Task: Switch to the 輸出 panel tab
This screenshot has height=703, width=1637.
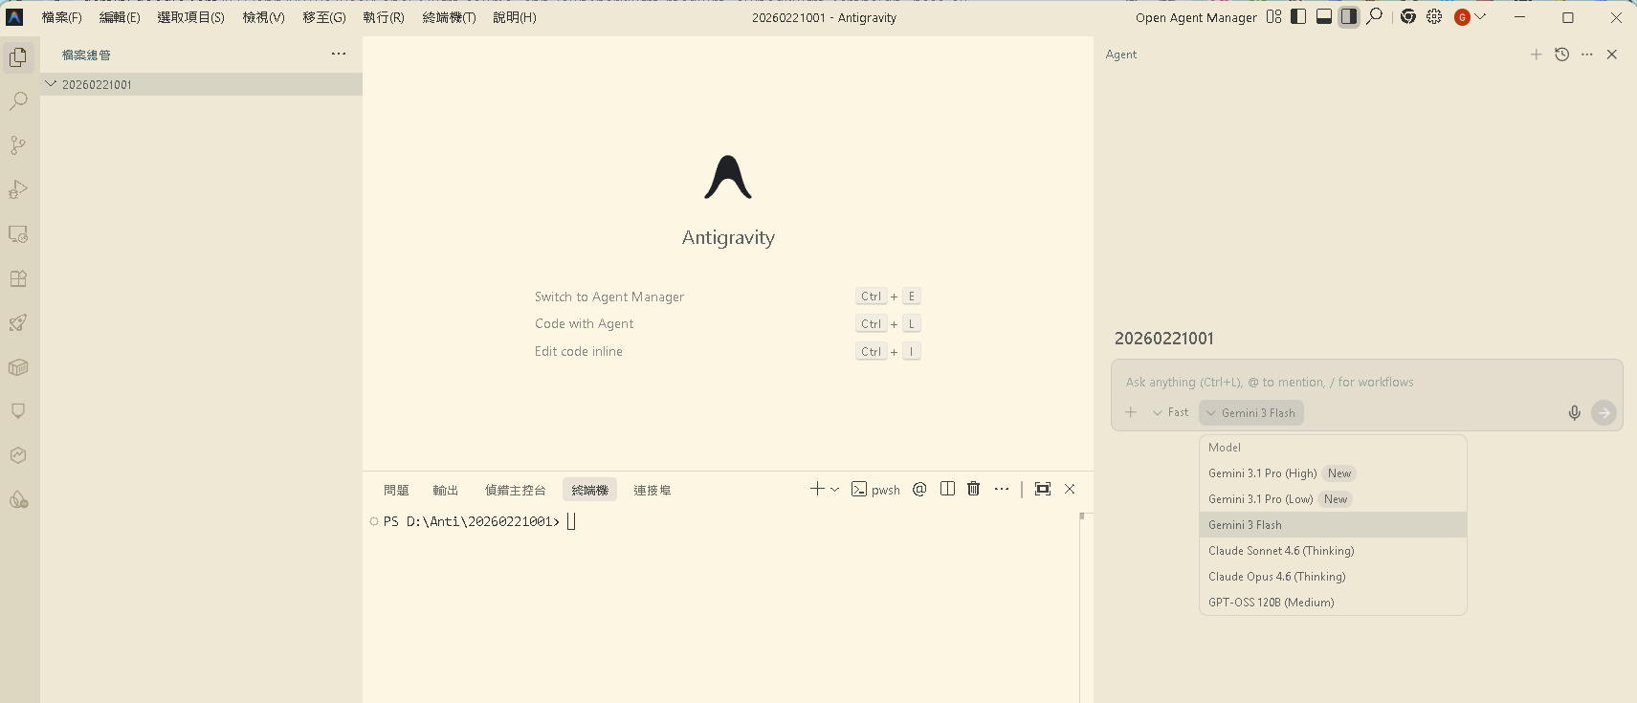Action: [445, 490]
